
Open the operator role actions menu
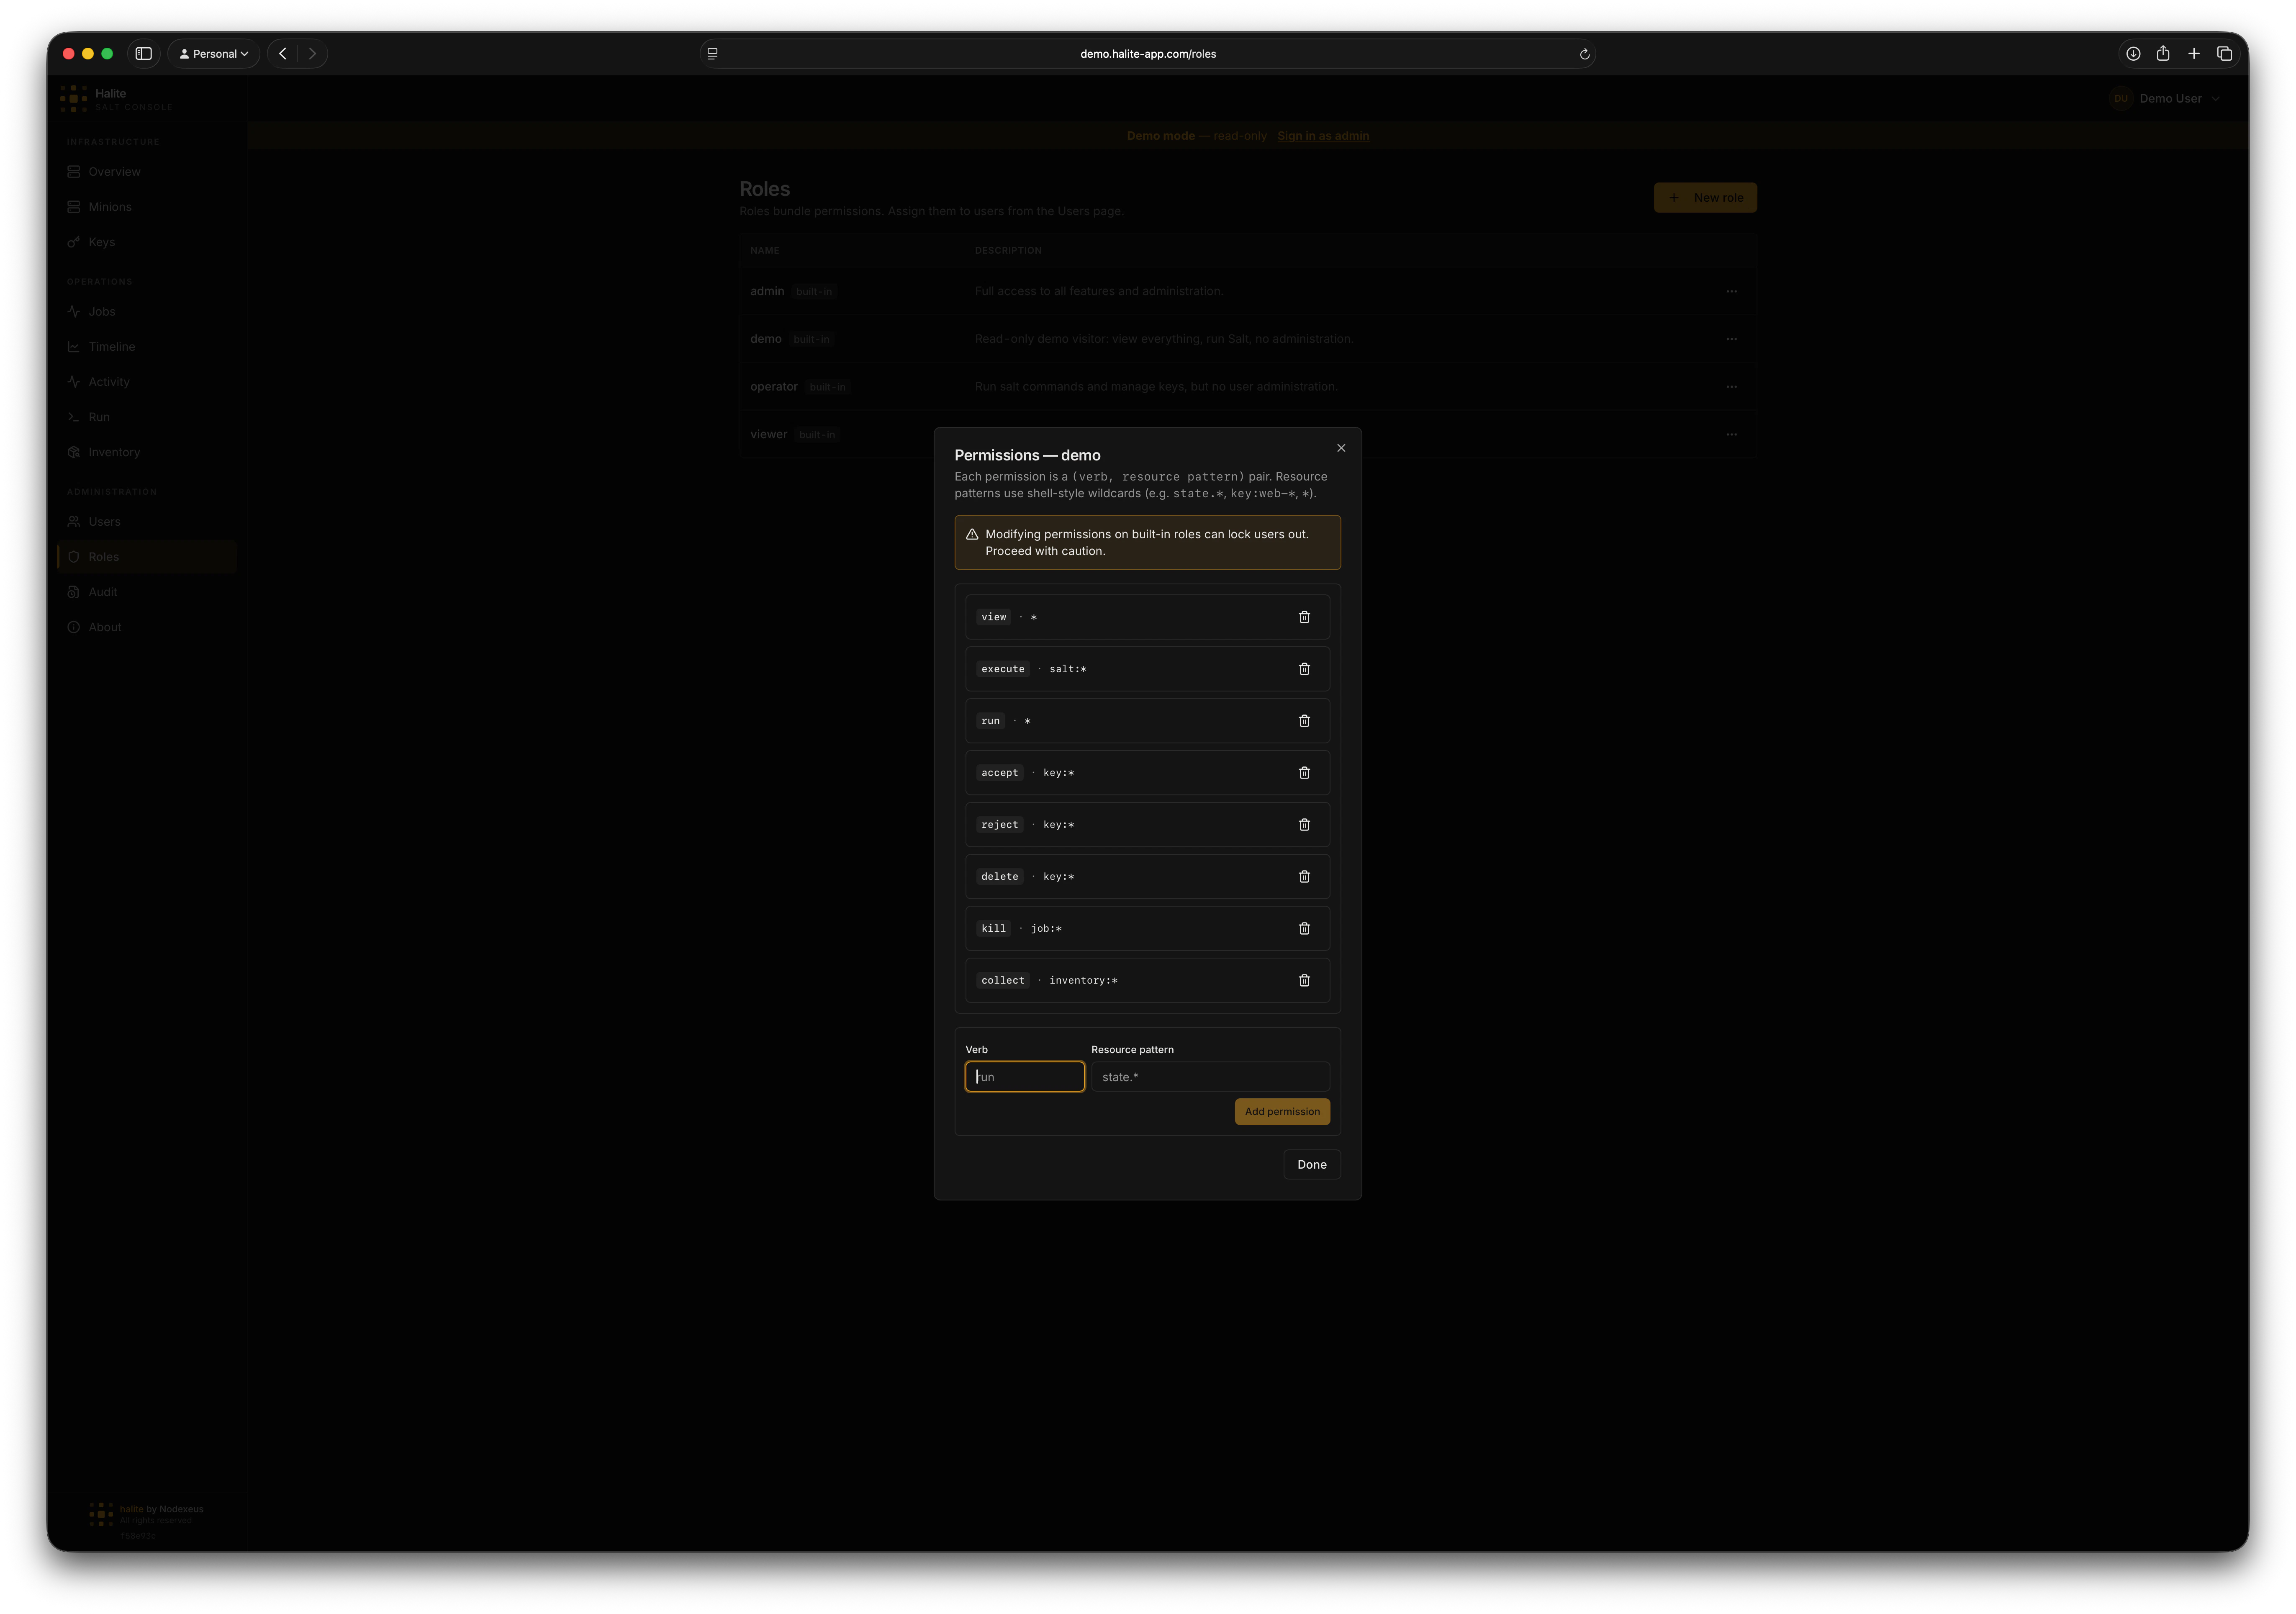[x=1731, y=387]
